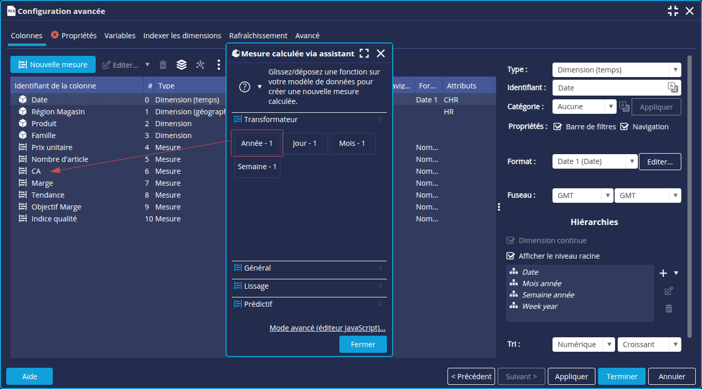This screenshot has width=702, height=389.
Task: Open the Type dropdown Dimension (temps)
Action: (616, 70)
